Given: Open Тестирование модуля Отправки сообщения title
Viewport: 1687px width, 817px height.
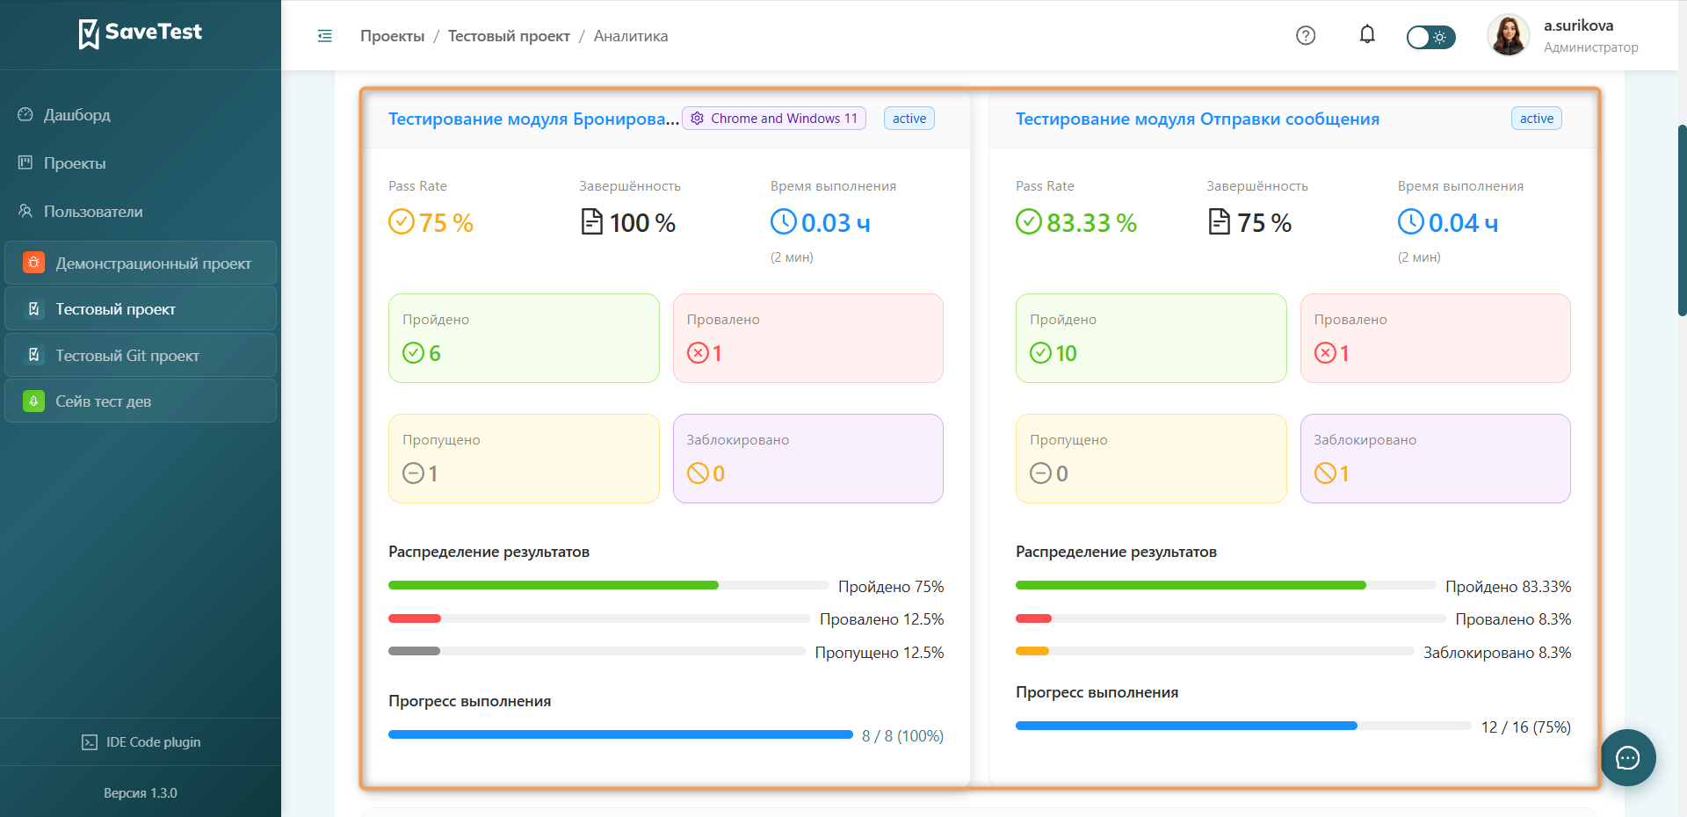Looking at the screenshot, I should pos(1198,119).
